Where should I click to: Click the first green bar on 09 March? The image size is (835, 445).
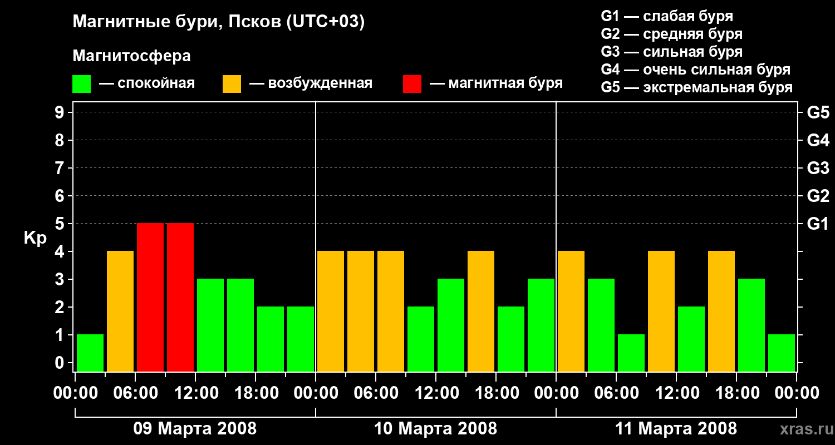[x=90, y=353]
